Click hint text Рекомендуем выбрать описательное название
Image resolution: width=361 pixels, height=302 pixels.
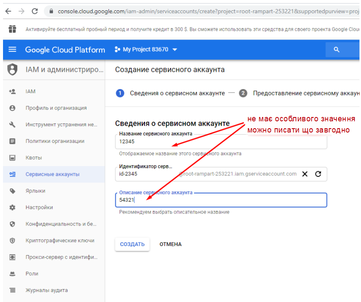tap(174, 212)
